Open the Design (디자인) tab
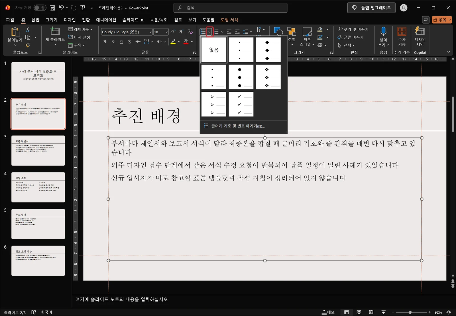The image size is (456, 316). click(x=70, y=20)
